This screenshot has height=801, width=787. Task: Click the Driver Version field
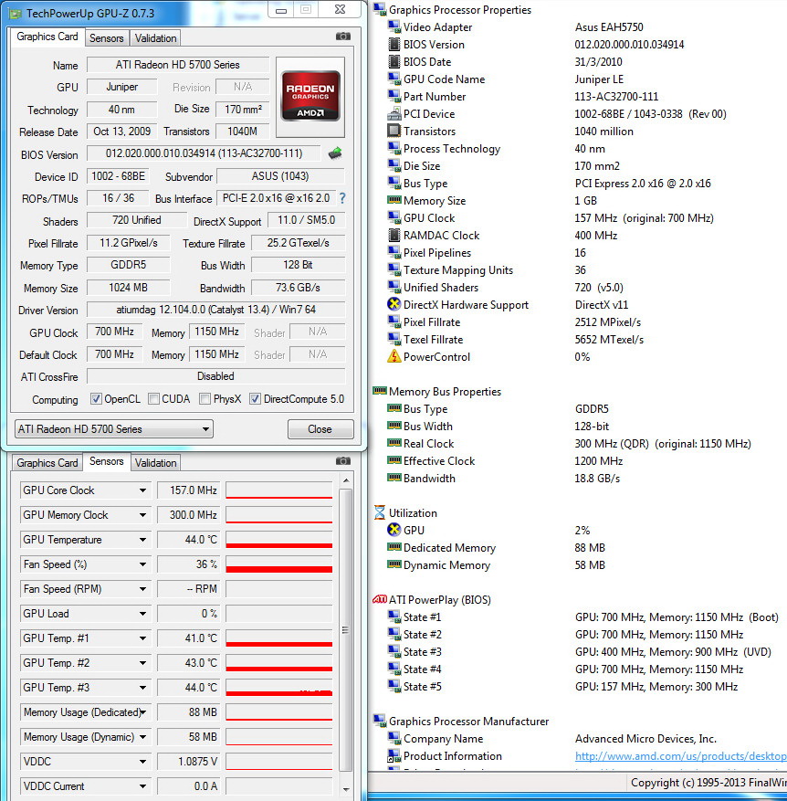coord(216,310)
